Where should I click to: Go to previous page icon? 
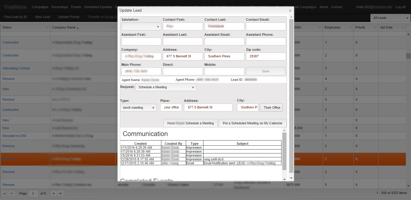click(x=11, y=193)
